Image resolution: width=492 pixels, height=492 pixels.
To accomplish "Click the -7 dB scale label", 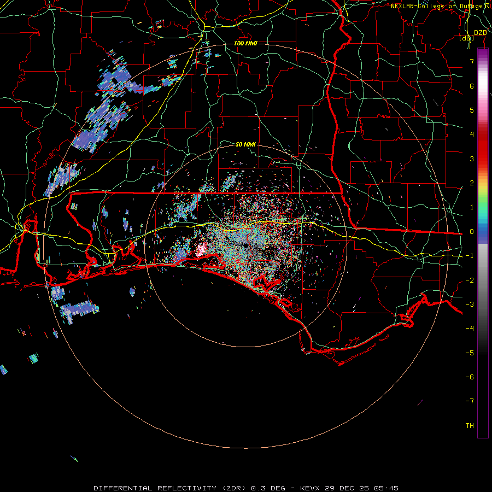I will (470, 401).
